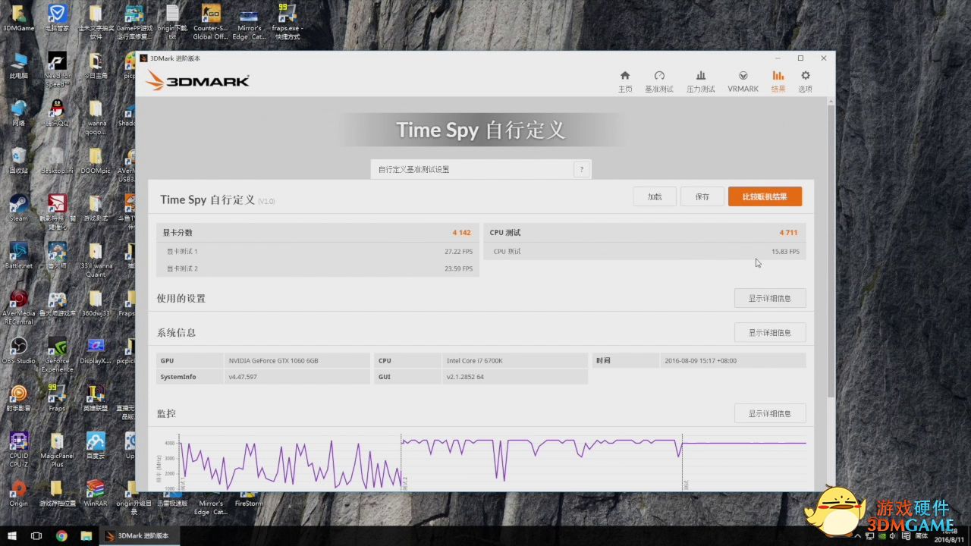Open DOOMpic desktop folder
This screenshot has height=546, width=971.
pyautogui.click(x=96, y=160)
